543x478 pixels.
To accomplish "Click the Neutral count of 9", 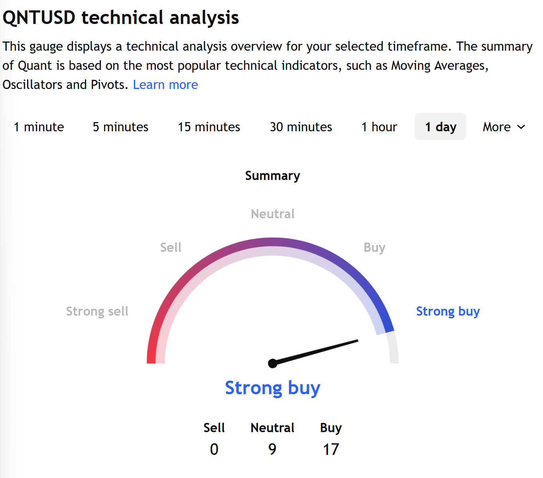I will [x=272, y=449].
